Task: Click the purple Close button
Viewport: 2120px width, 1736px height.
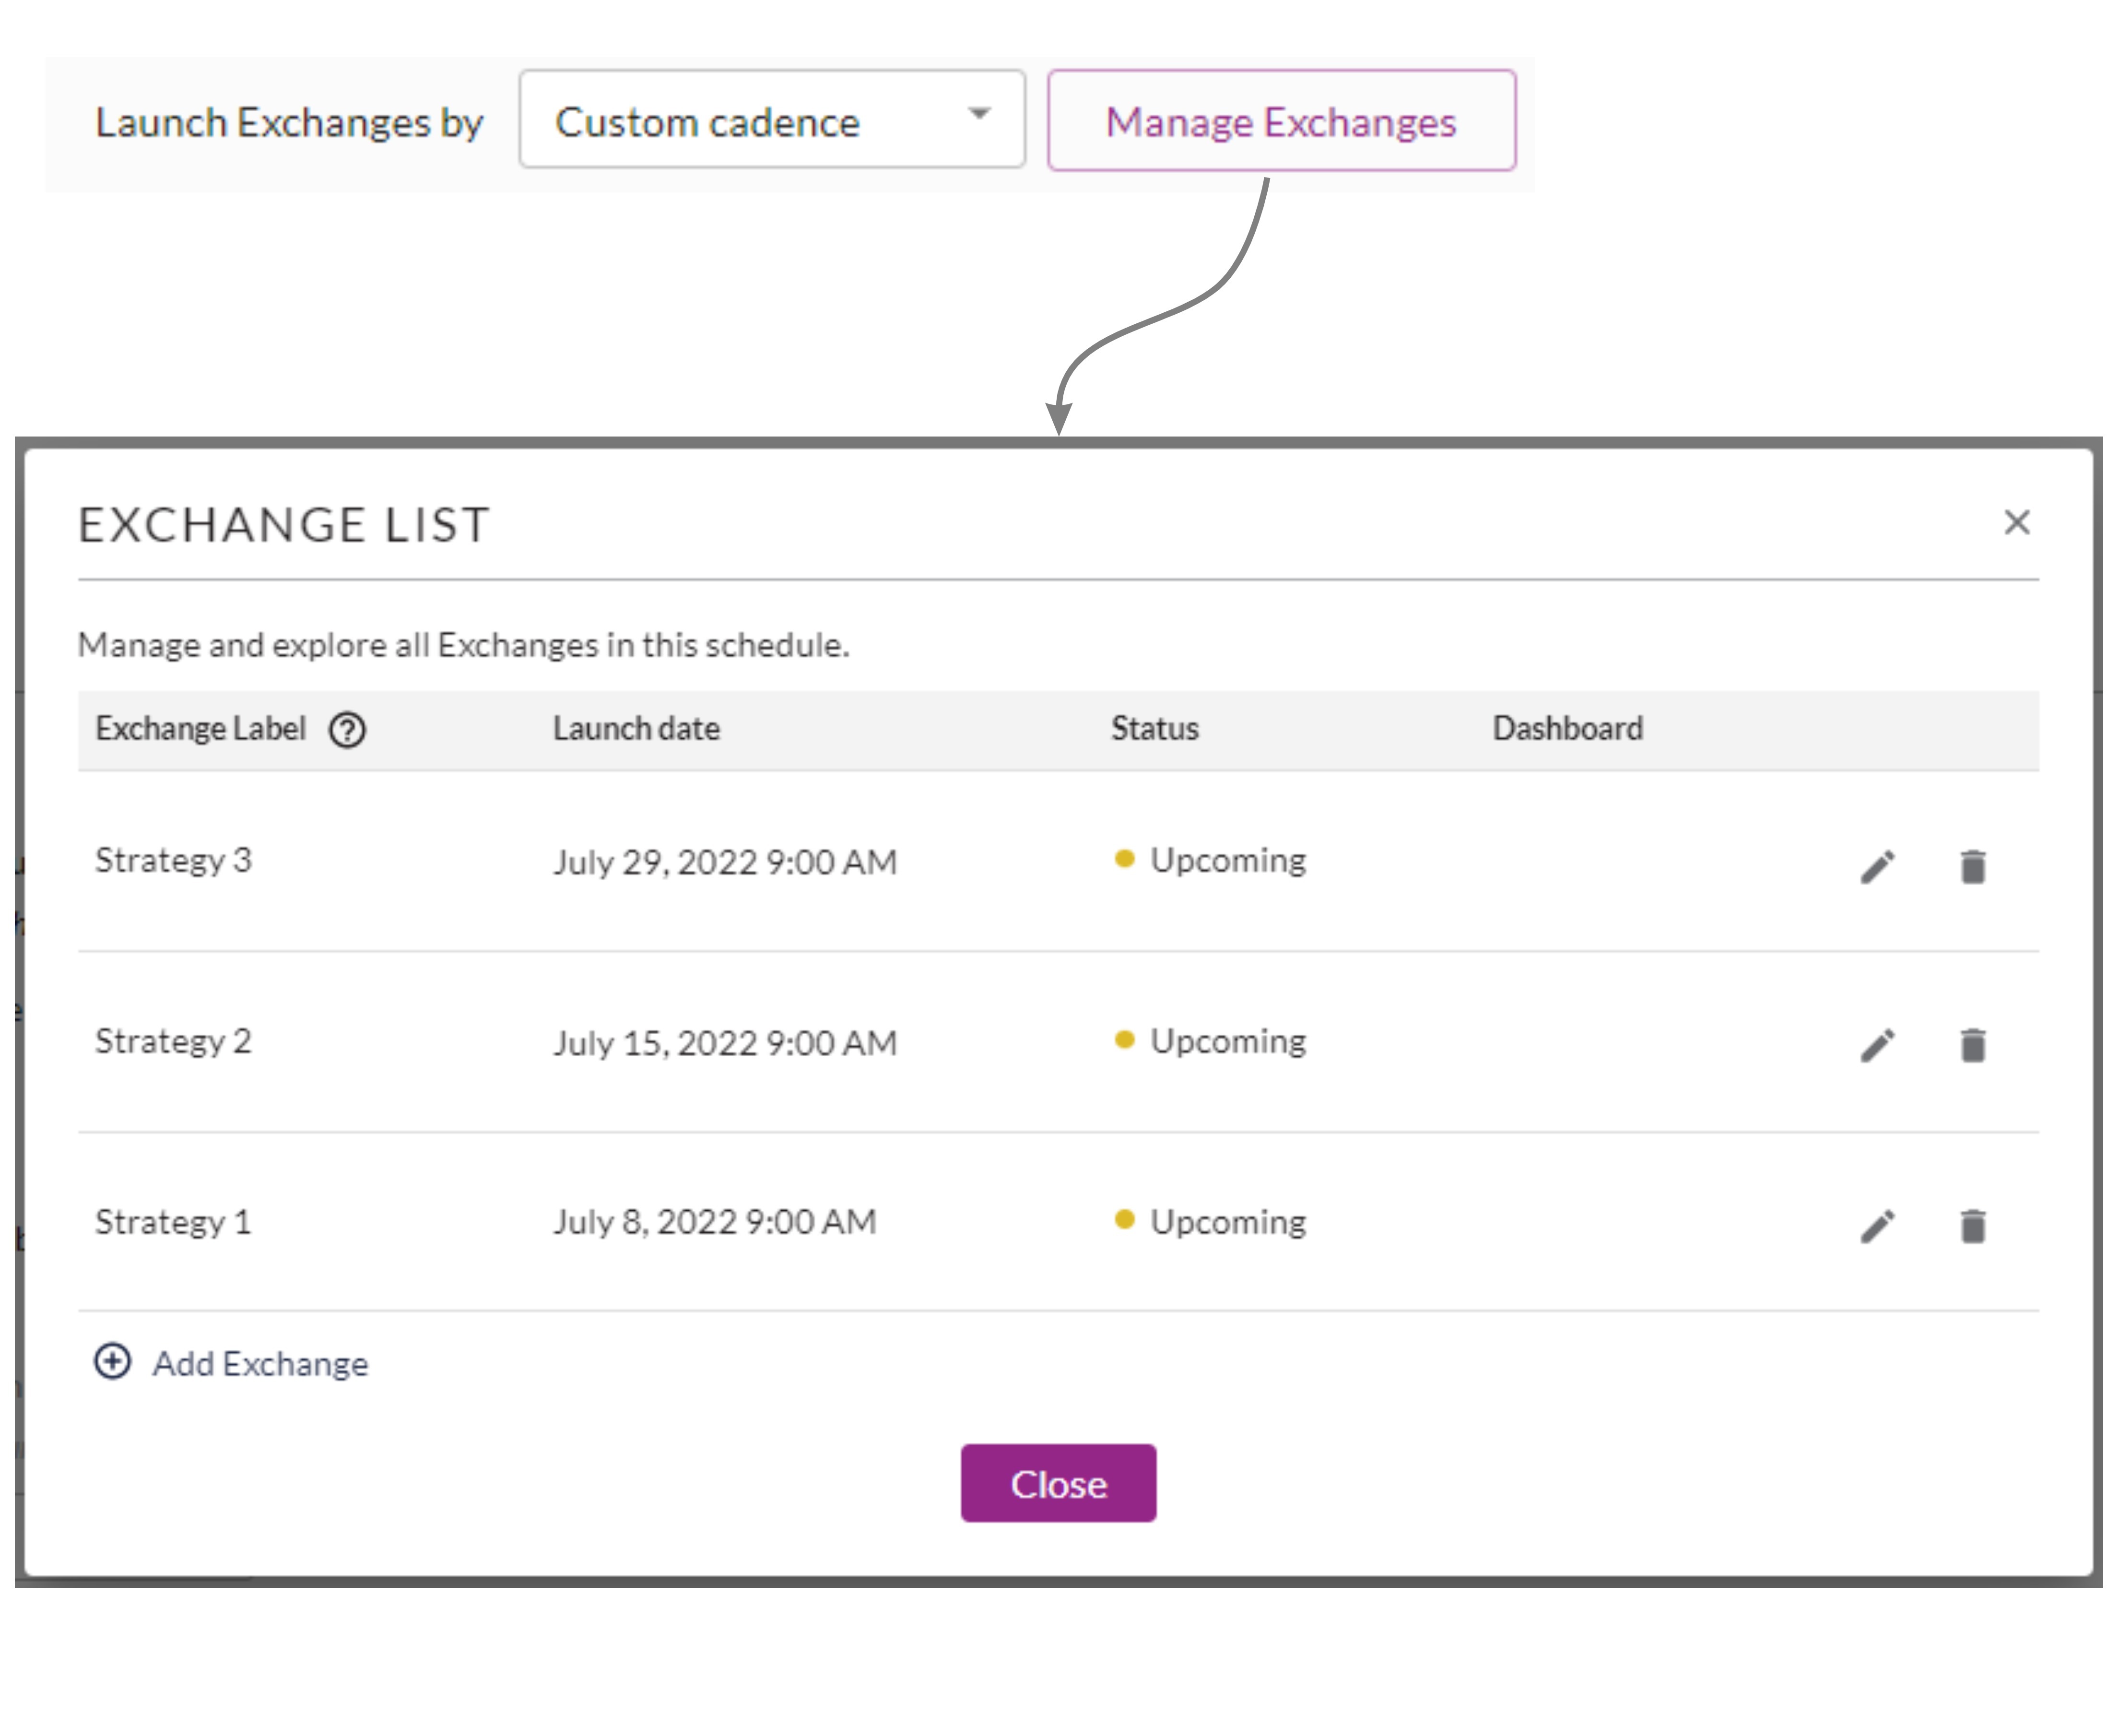Action: point(1058,1483)
